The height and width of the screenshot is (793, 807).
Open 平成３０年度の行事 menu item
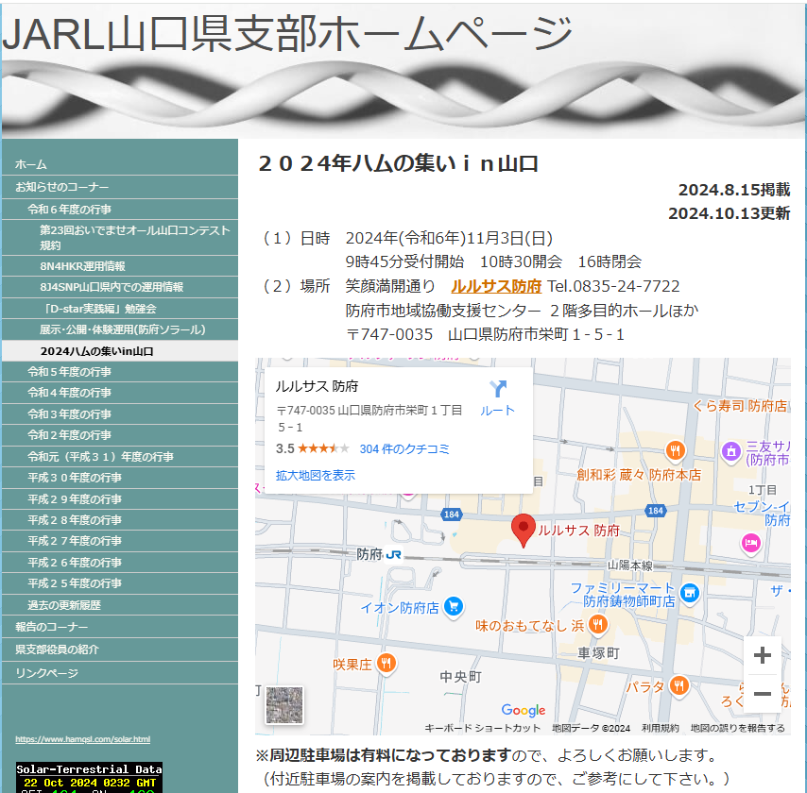119,478
